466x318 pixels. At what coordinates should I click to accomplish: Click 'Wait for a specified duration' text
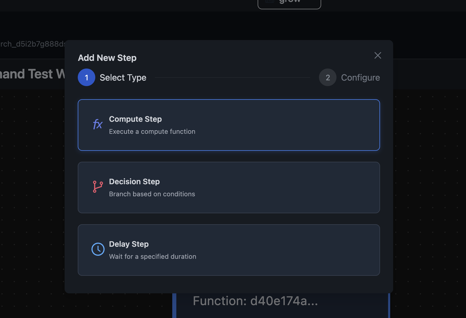tap(153, 257)
